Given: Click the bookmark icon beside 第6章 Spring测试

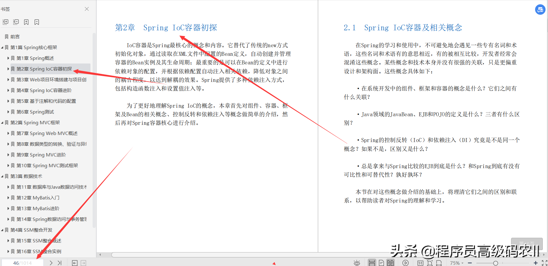Looking at the screenshot, I should 13,112.
